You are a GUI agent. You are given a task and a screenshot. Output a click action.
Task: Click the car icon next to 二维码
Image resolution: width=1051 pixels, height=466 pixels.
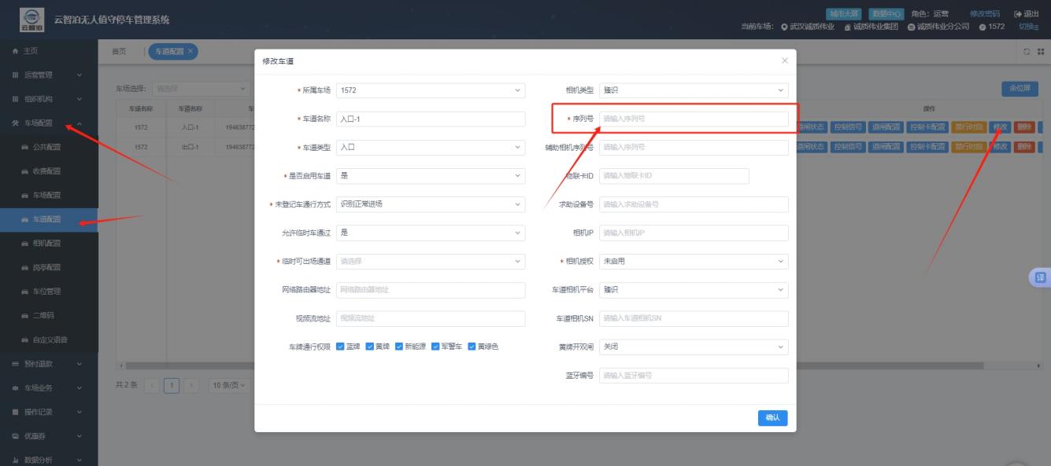tap(24, 316)
